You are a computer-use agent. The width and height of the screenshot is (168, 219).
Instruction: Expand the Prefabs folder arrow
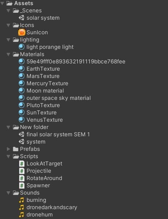pyautogui.click(x=8, y=149)
